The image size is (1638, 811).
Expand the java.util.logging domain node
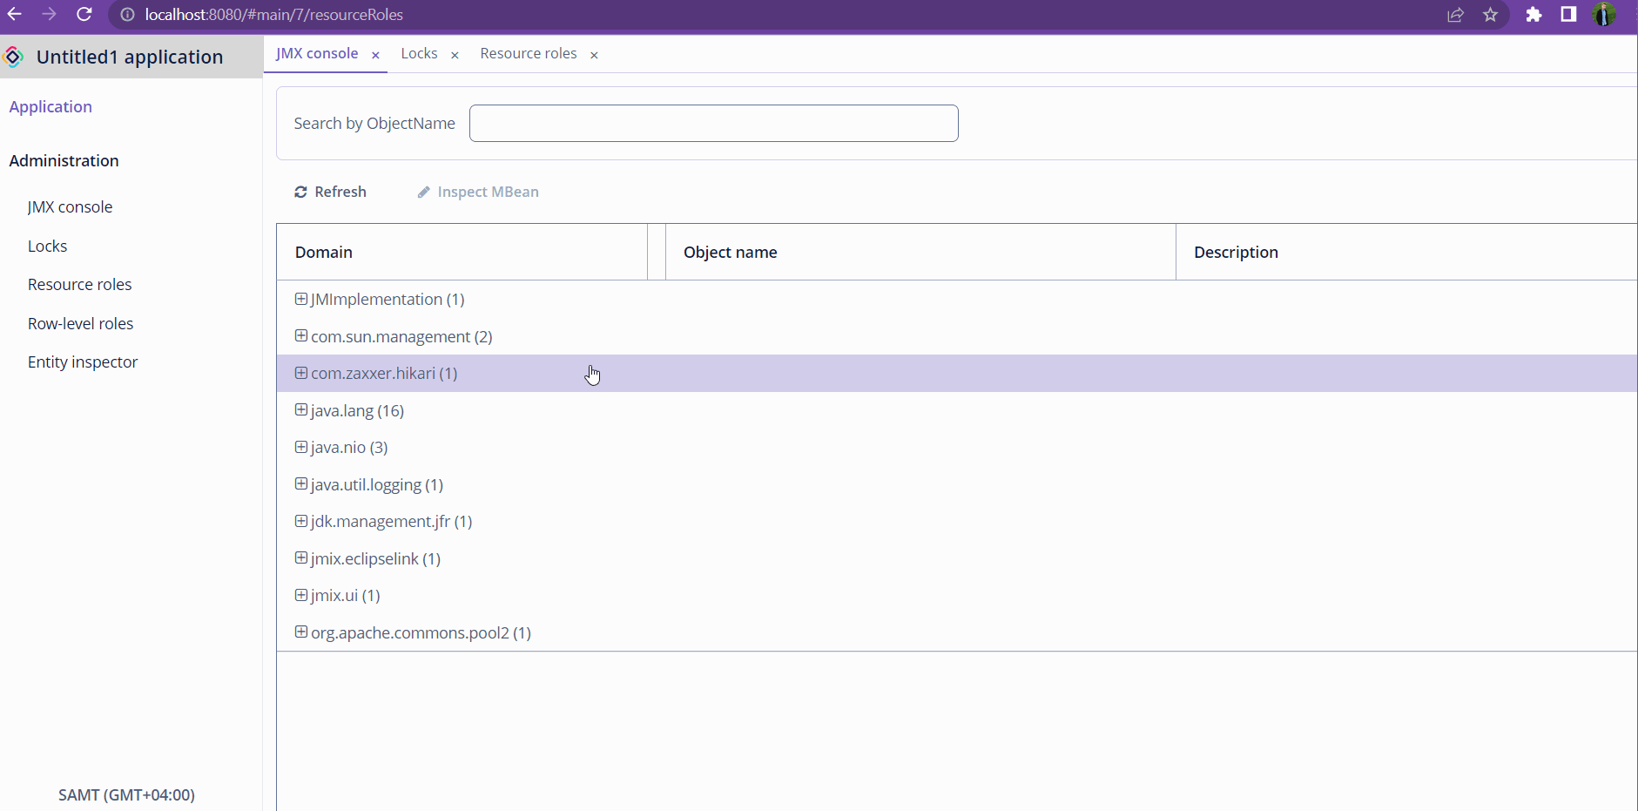coord(301,483)
